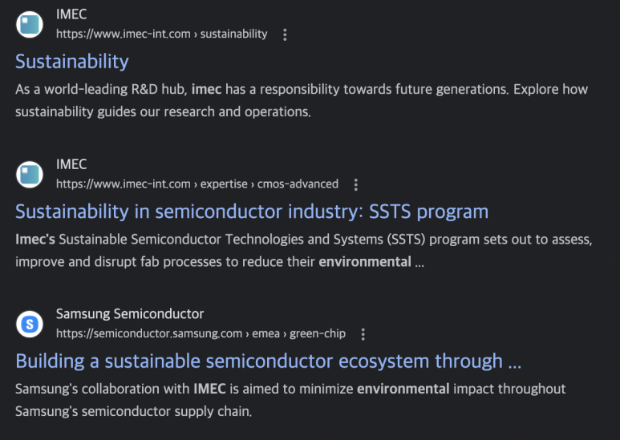Click the Samsung Semiconductor favicon
Image resolution: width=620 pixels, height=440 pixels.
(x=30, y=325)
